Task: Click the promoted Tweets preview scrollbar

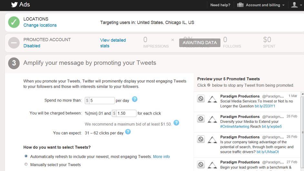Action: point(302,129)
